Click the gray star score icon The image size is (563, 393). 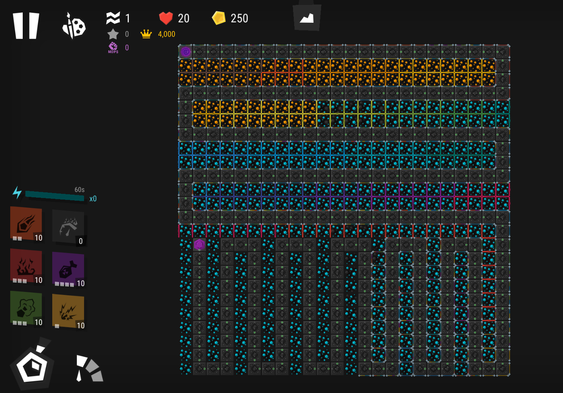click(113, 34)
